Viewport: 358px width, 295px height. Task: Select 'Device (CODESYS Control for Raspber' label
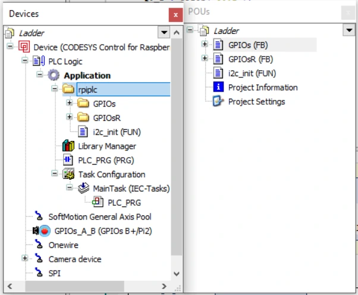(x=102, y=47)
